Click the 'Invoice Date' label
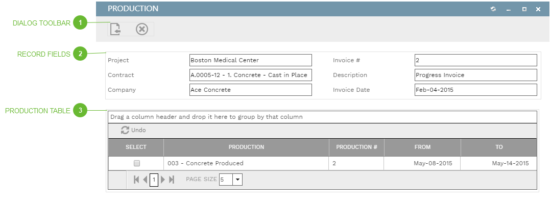 (351, 90)
